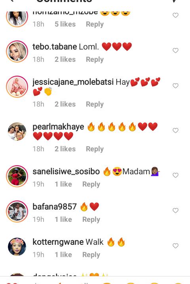190x284 pixels.
Task: Reply to pearlmakhaye's comment
Action: [x=95, y=149]
